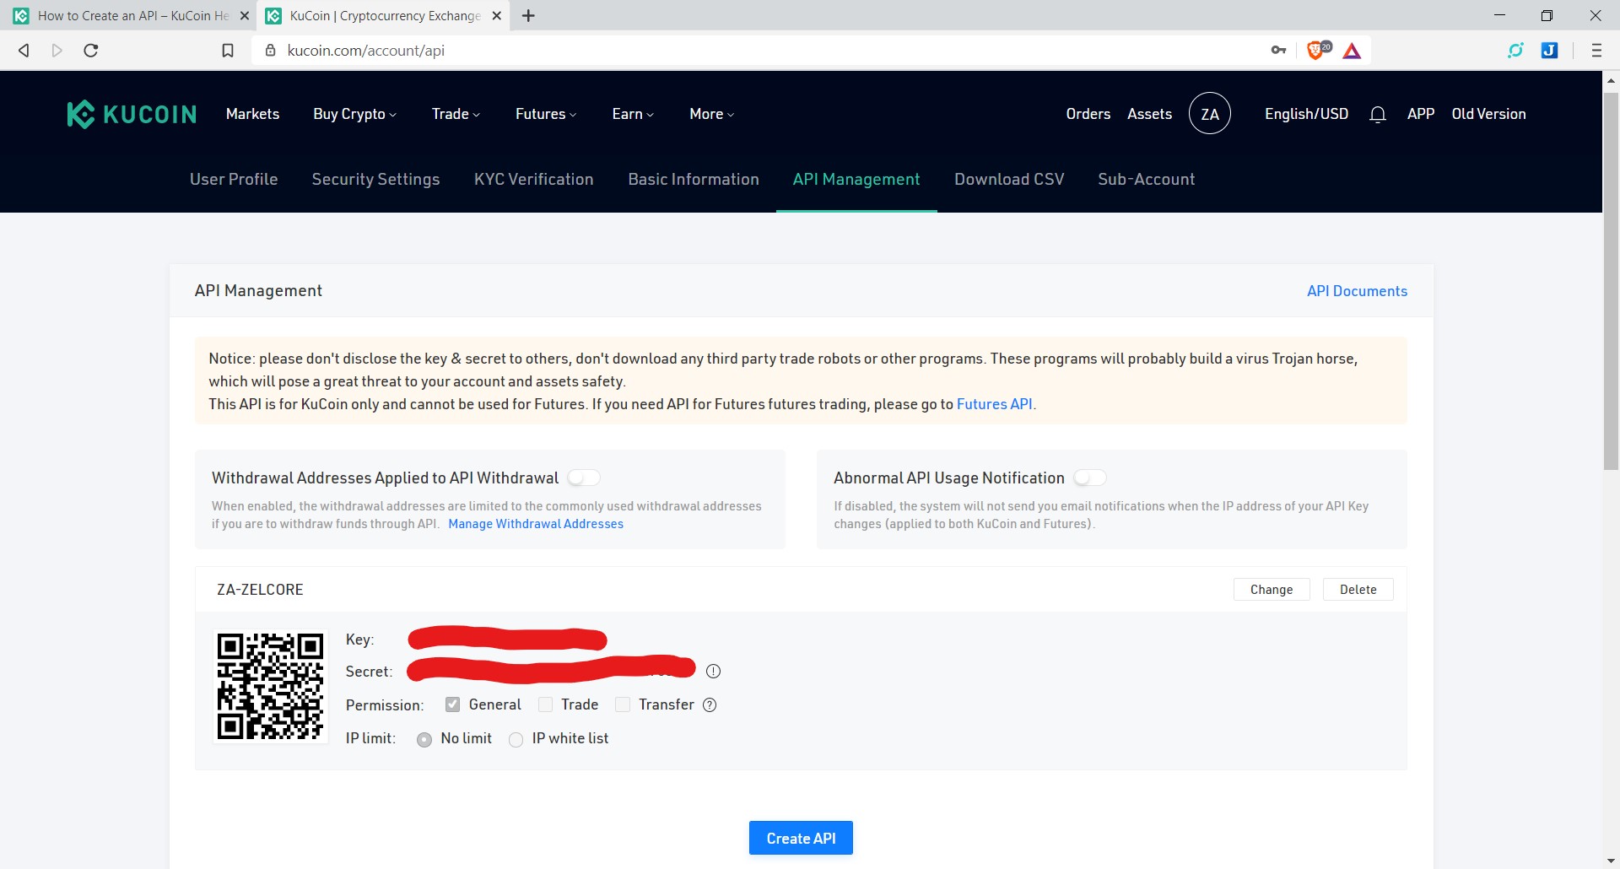This screenshot has height=869, width=1620.
Task: Click the scrollbar up arrow
Action: point(1611,80)
